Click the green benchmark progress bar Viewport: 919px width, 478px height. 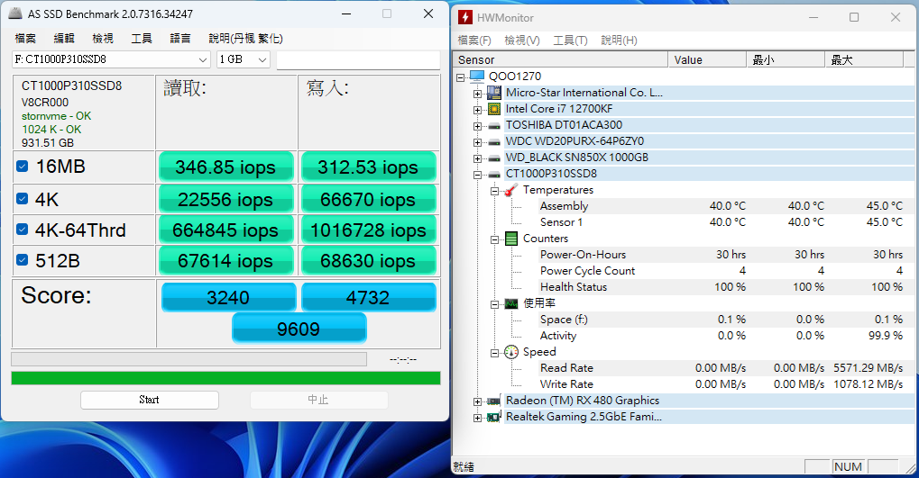(x=225, y=378)
